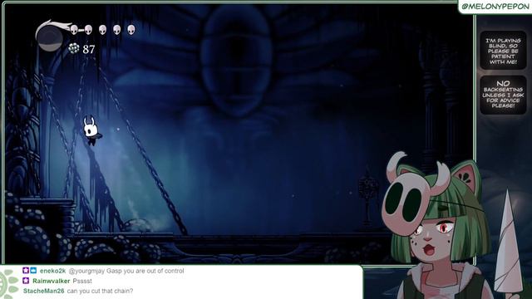Click the purple badge next to eneko2k

tap(26, 271)
